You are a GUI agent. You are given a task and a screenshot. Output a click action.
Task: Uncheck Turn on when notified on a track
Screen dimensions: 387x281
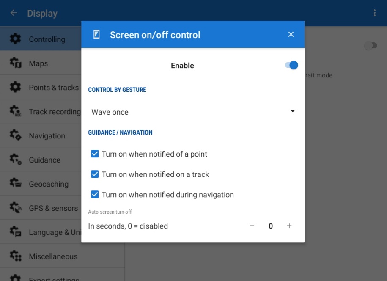tap(95, 174)
